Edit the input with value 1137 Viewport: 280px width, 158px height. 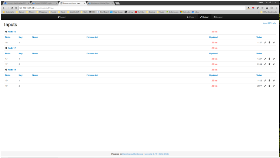point(265,43)
